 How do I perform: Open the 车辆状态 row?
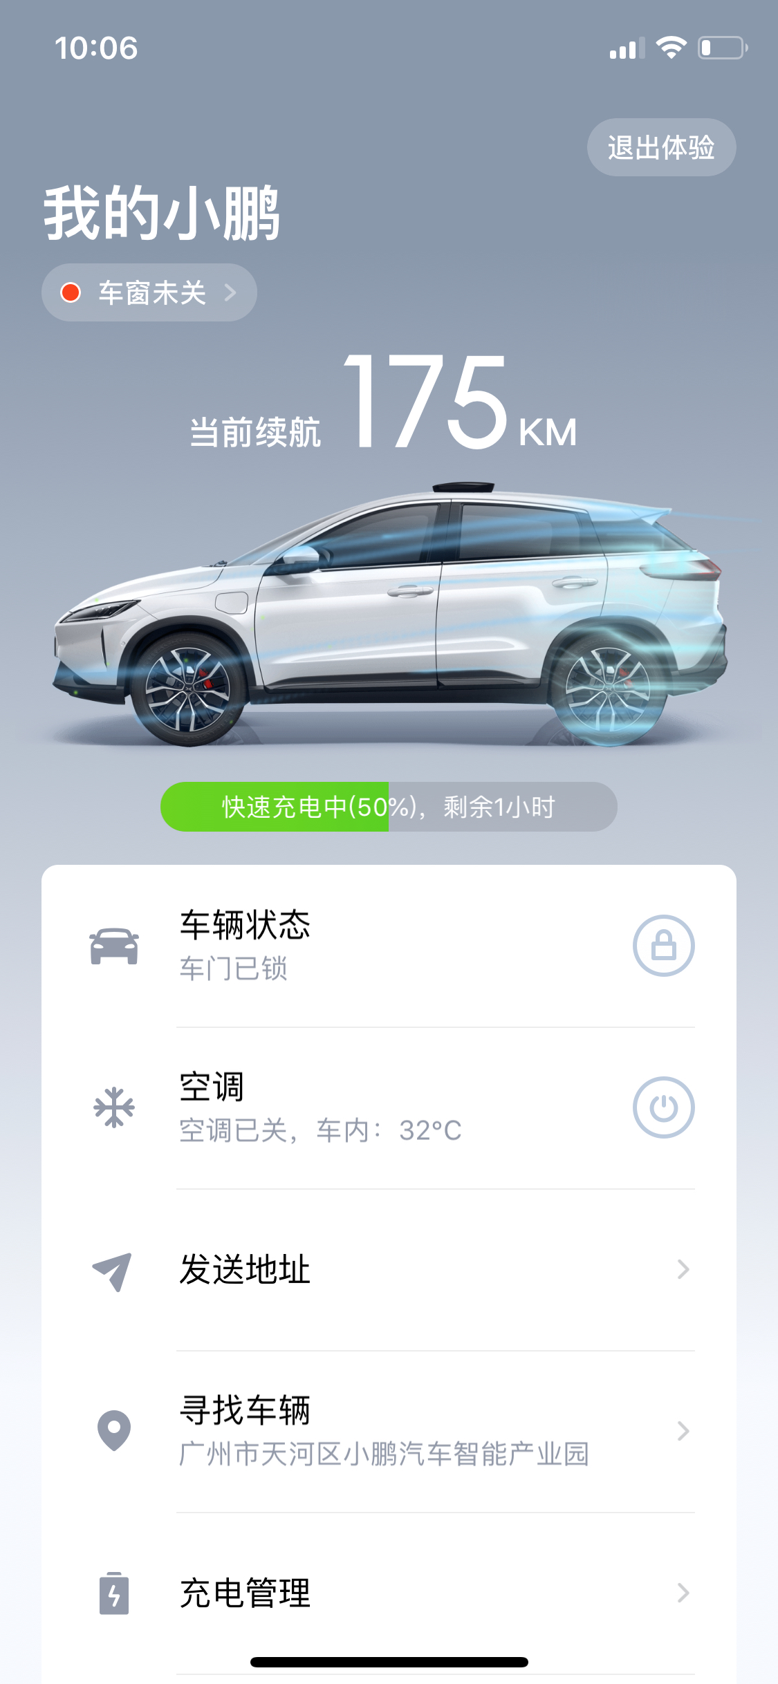(x=389, y=946)
